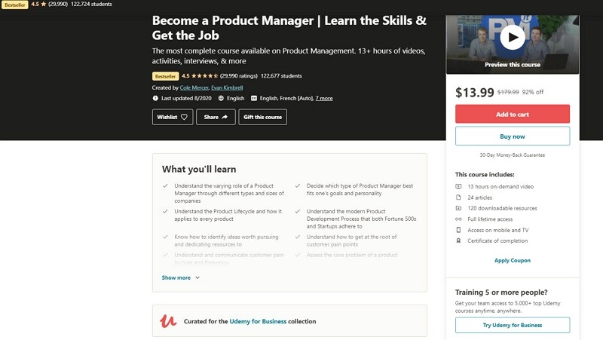Open Evan Kimbrell's instructor profile
The image size is (603, 340).
(227, 87)
